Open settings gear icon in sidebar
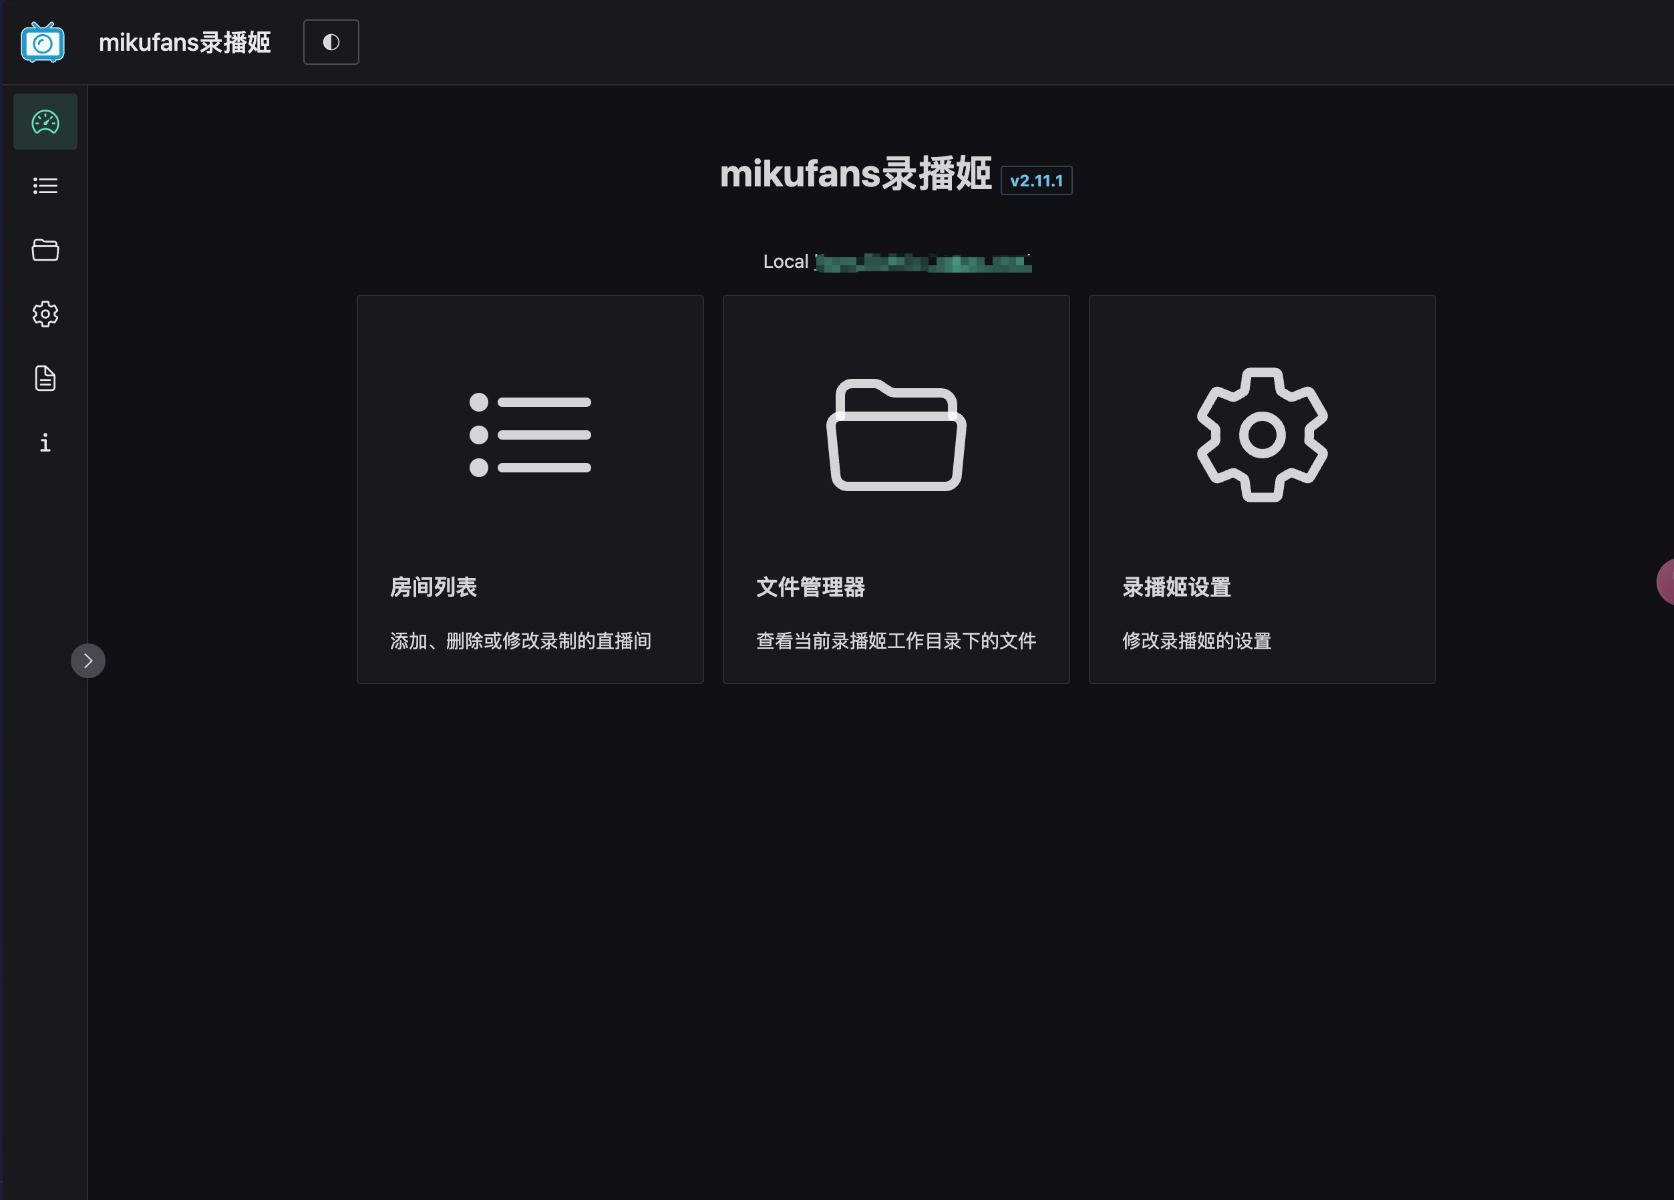 [x=45, y=315]
